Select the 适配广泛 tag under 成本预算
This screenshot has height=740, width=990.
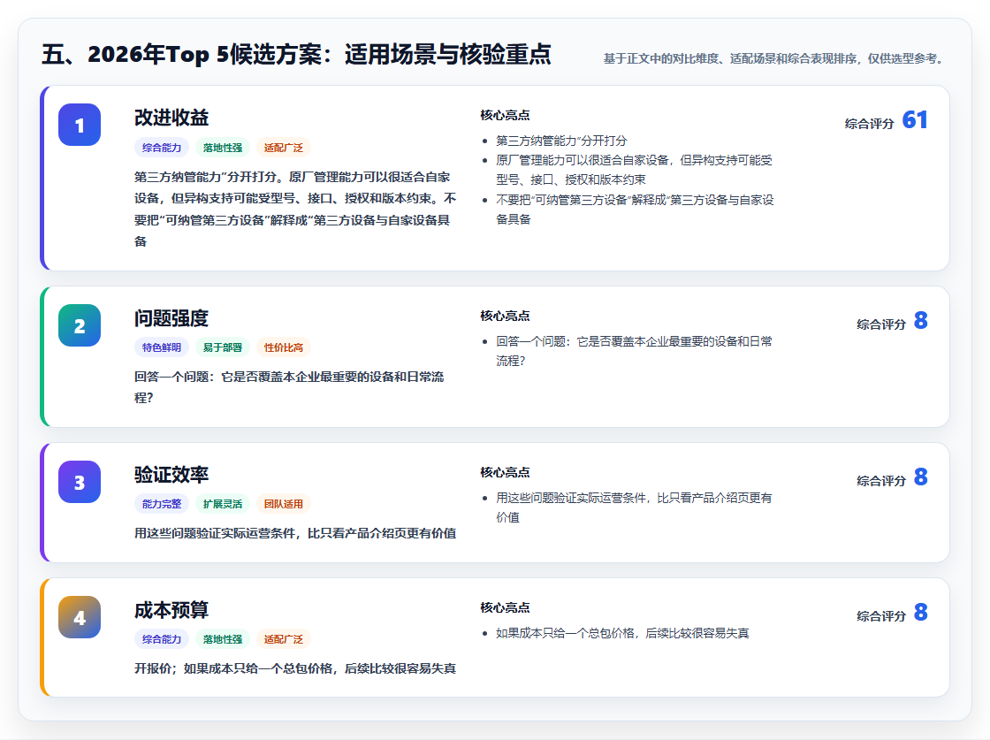click(284, 639)
